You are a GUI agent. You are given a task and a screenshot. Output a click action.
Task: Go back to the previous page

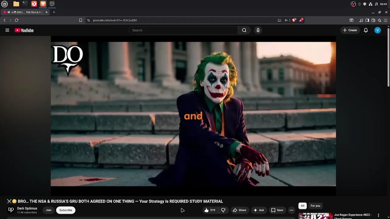click(4, 20)
